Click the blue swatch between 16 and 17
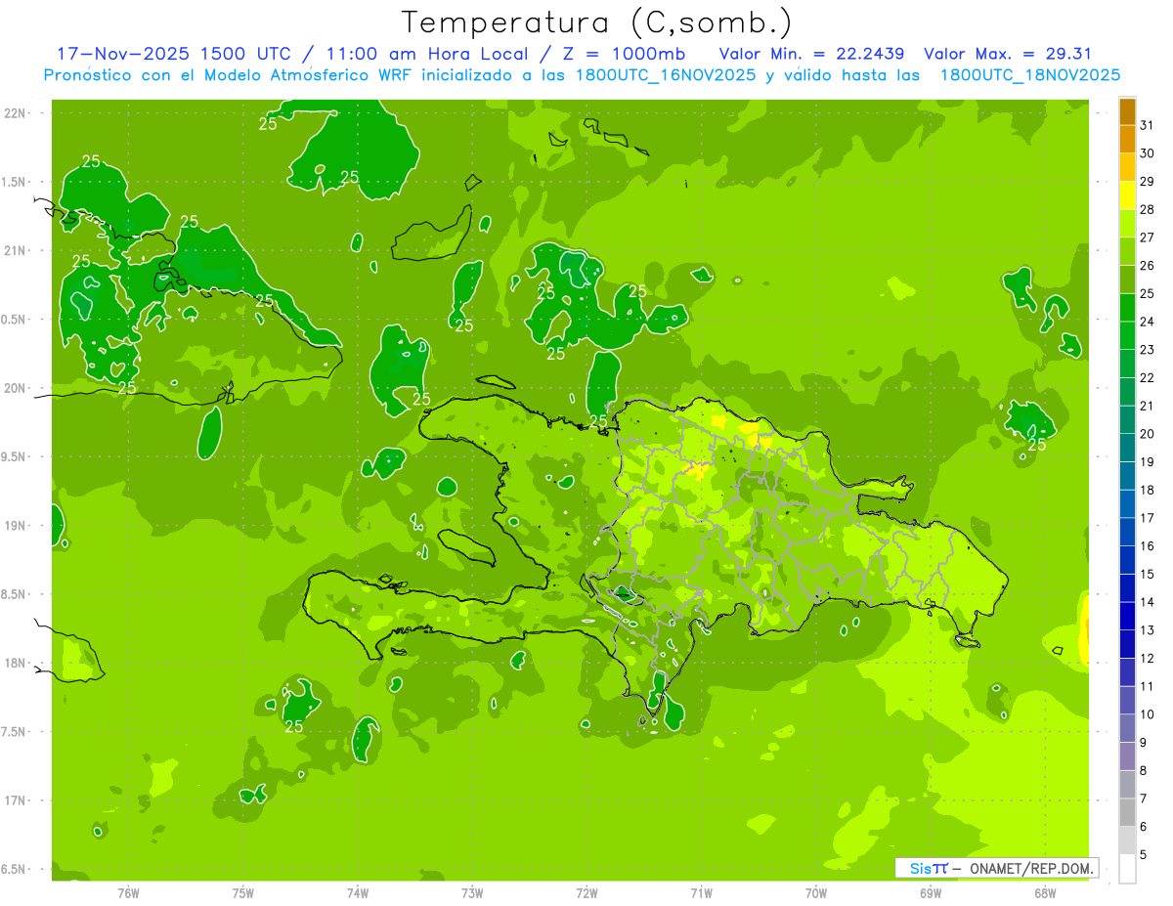Image resolution: width=1173 pixels, height=906 pixels. pyautogui.click(x=1127, y=532)
